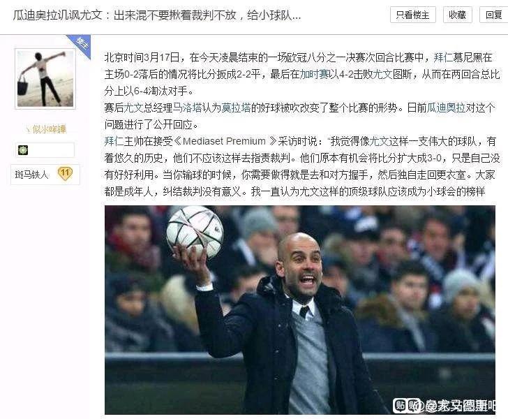Screen dimensions: 508x419
Task: Open the Guardiola photo holding the ball
Action: 299,309
